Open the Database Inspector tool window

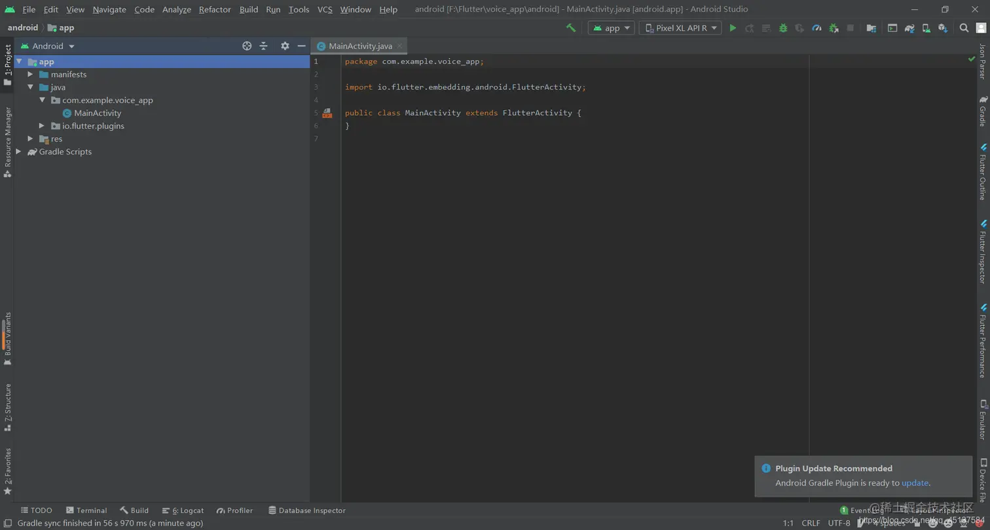click(306, 510)
